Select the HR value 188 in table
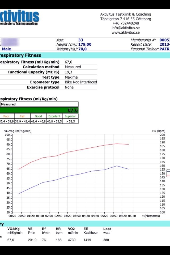The image size is (170, 255). pos(58,240)
